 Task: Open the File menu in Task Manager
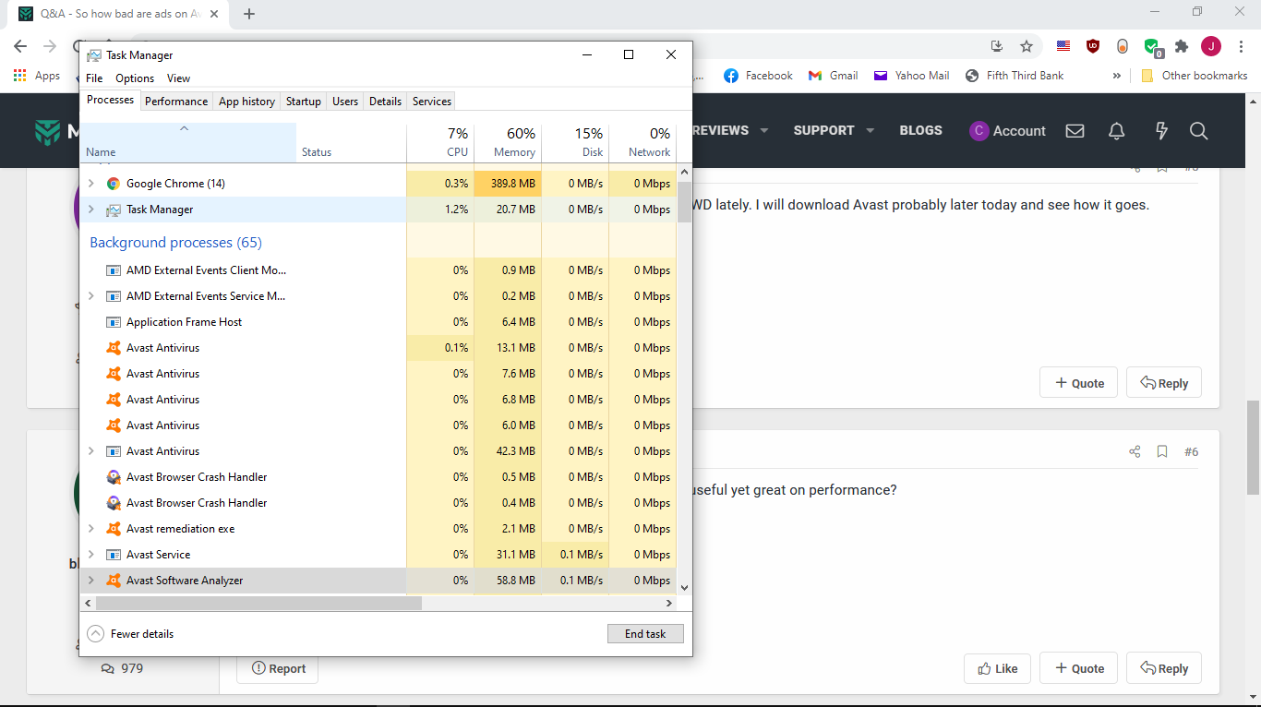pos(94,78)
